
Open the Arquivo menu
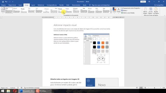coord(3,5)
